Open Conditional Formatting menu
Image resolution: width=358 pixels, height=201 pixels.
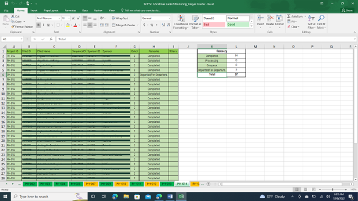(x=181, y=22)
